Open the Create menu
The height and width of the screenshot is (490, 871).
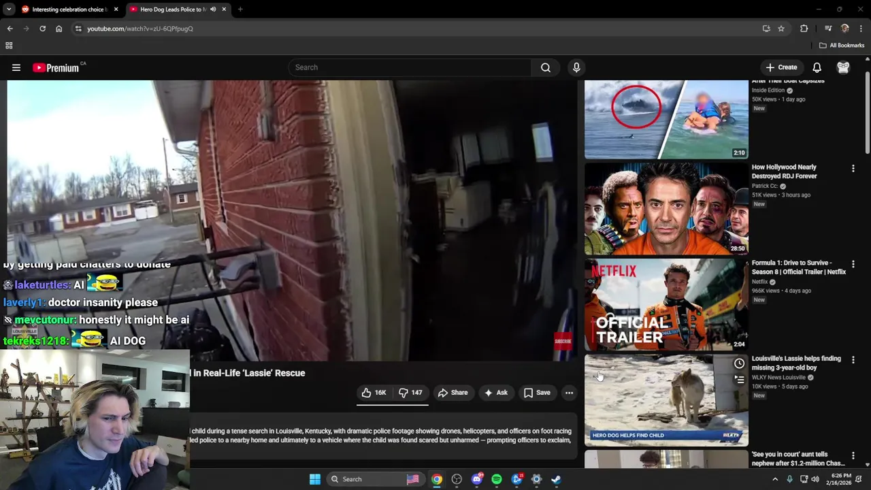point(781,67)
